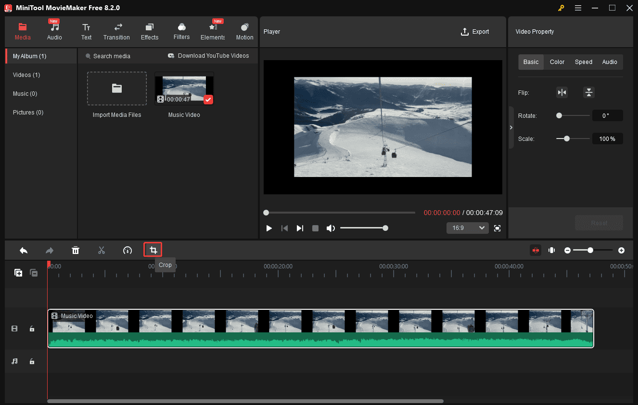Open the hamburger main menu
Screen dimensions: 638x405
click(578, 8)
